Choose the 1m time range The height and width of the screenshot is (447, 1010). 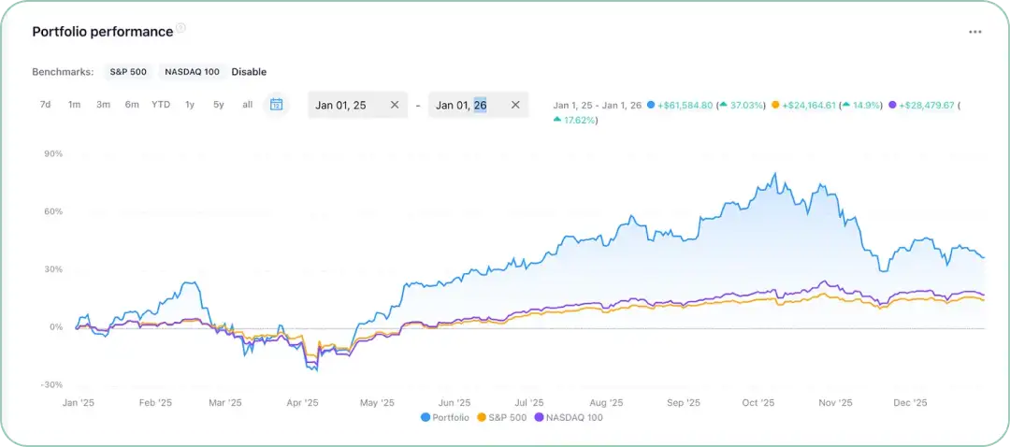[74, 105]
